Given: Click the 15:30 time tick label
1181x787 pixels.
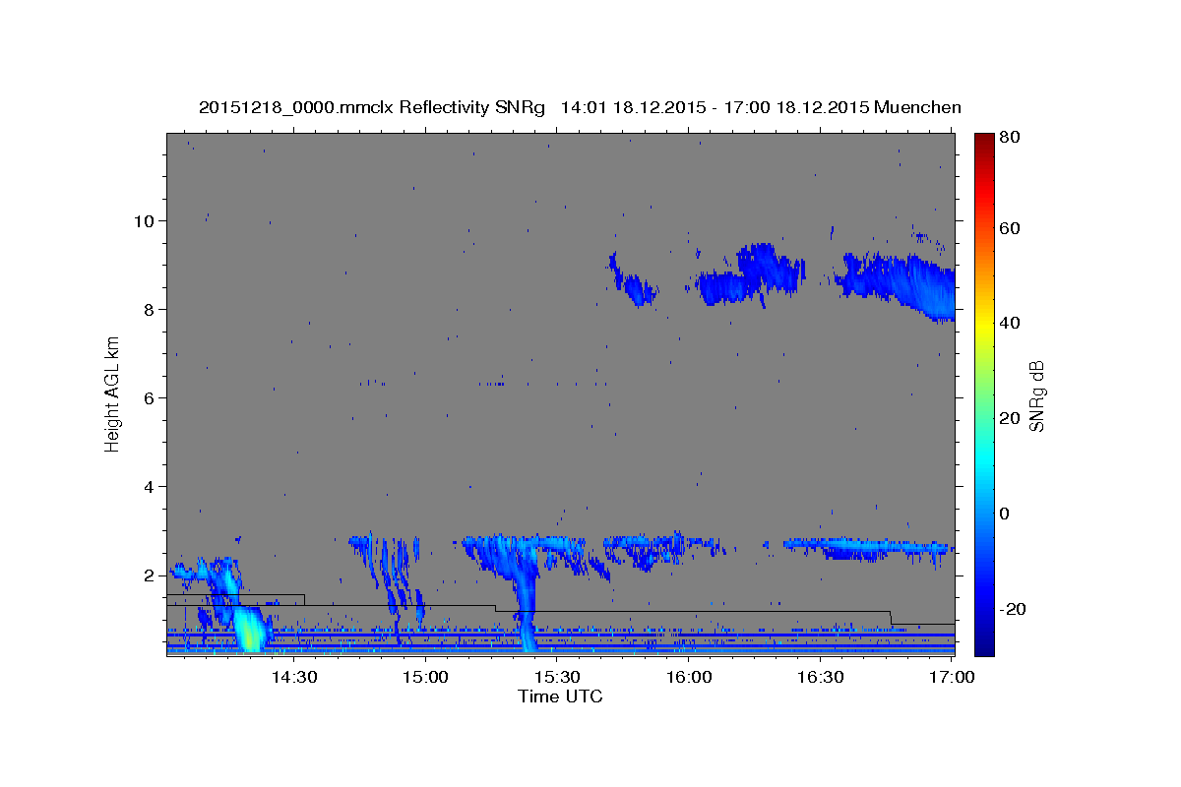Looking at the screenshot, I should click(x=557, y=677).
